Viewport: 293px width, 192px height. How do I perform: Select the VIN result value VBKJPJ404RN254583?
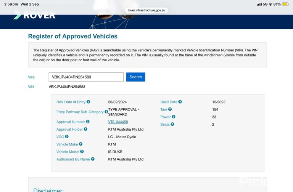(x=67, y=87)
